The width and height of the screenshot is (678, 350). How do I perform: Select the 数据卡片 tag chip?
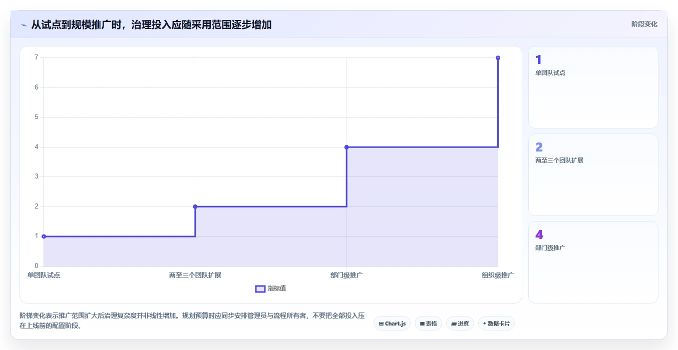(x=496, y=323)
